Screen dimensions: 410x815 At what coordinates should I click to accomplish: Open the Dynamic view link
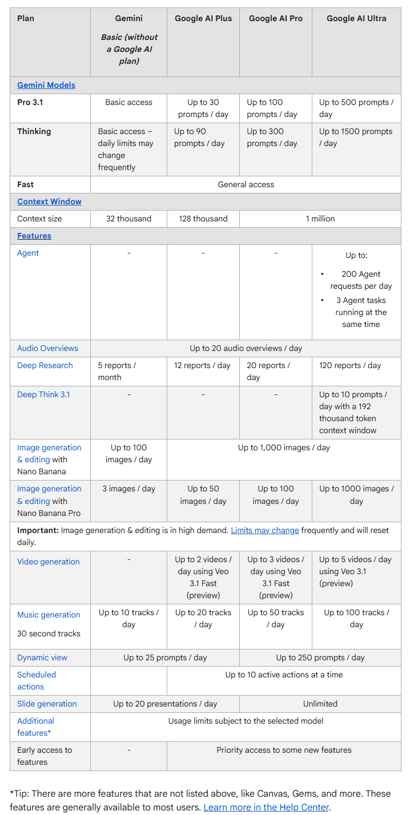[42, 657]
